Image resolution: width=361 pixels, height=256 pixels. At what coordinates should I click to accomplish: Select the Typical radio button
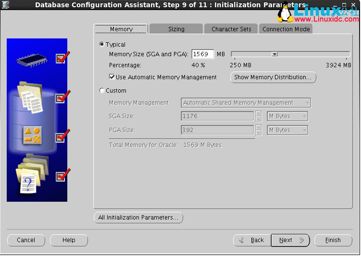click(x=101, y=44)
